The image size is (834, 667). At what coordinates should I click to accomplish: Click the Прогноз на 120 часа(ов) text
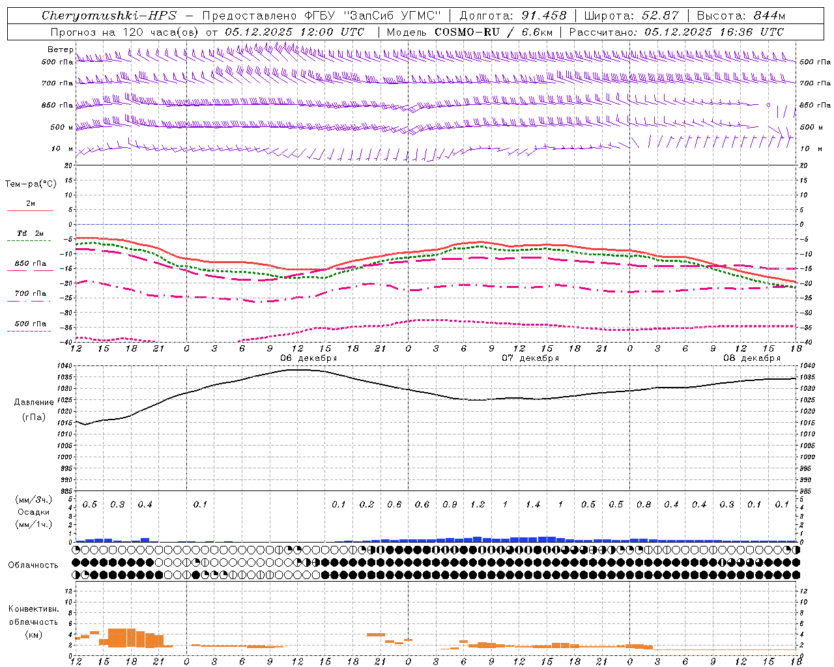pos(125,32)
